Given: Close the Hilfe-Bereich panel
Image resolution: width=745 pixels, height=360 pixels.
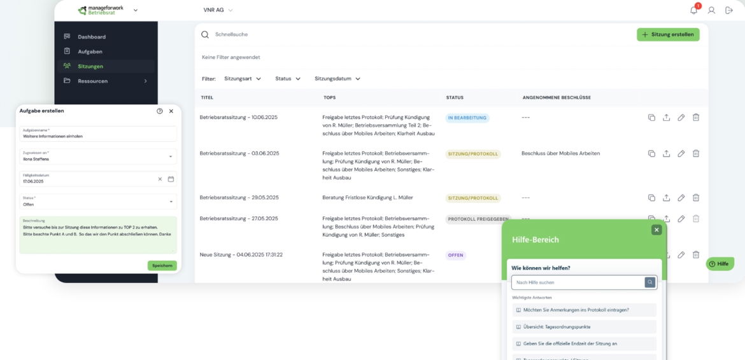Looking at the screenshot, I should click(x=656, y=230).
